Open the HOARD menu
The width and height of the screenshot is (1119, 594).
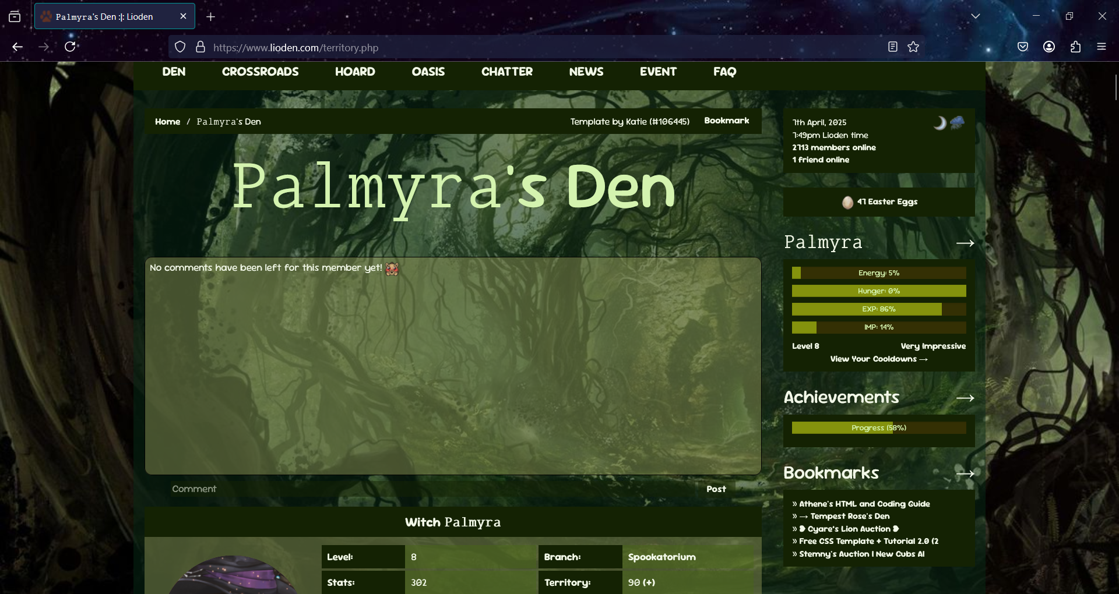[x=355, y=72]
